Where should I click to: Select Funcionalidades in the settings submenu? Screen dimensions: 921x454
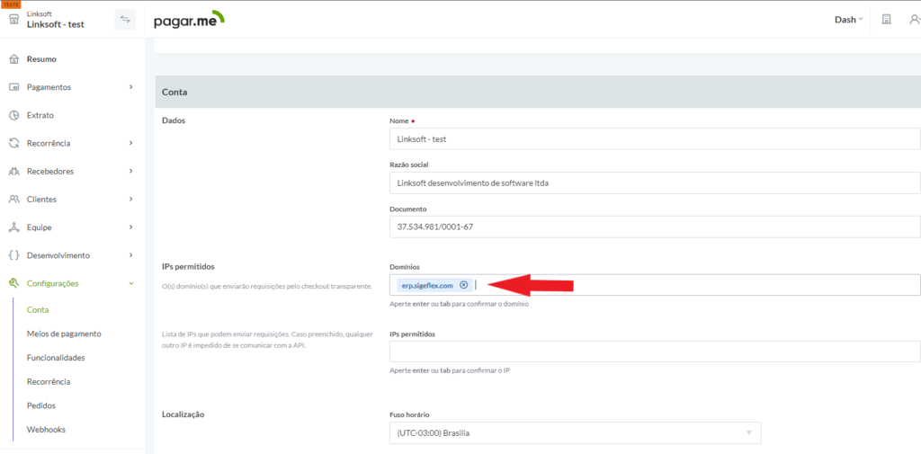[56, 358]
